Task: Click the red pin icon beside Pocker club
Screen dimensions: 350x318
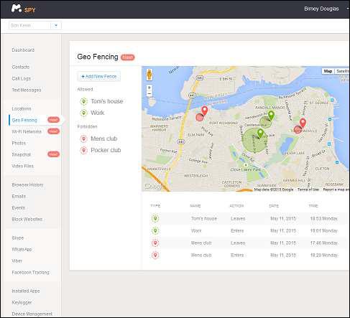Action: coord(83,150)
